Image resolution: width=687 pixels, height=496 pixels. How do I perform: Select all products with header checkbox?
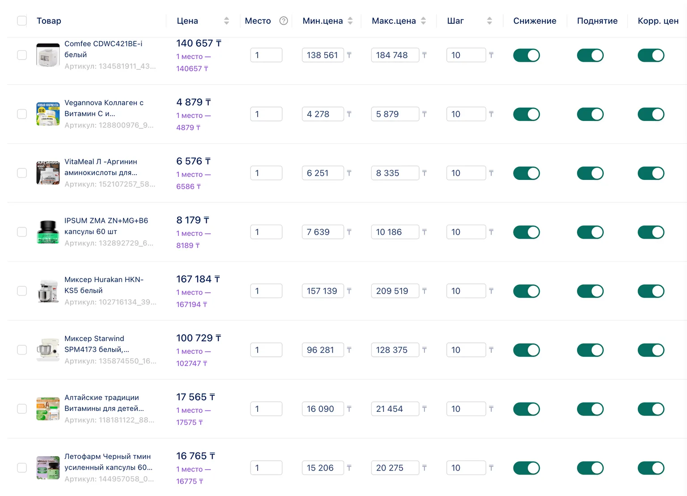click(x=22, y=21)
